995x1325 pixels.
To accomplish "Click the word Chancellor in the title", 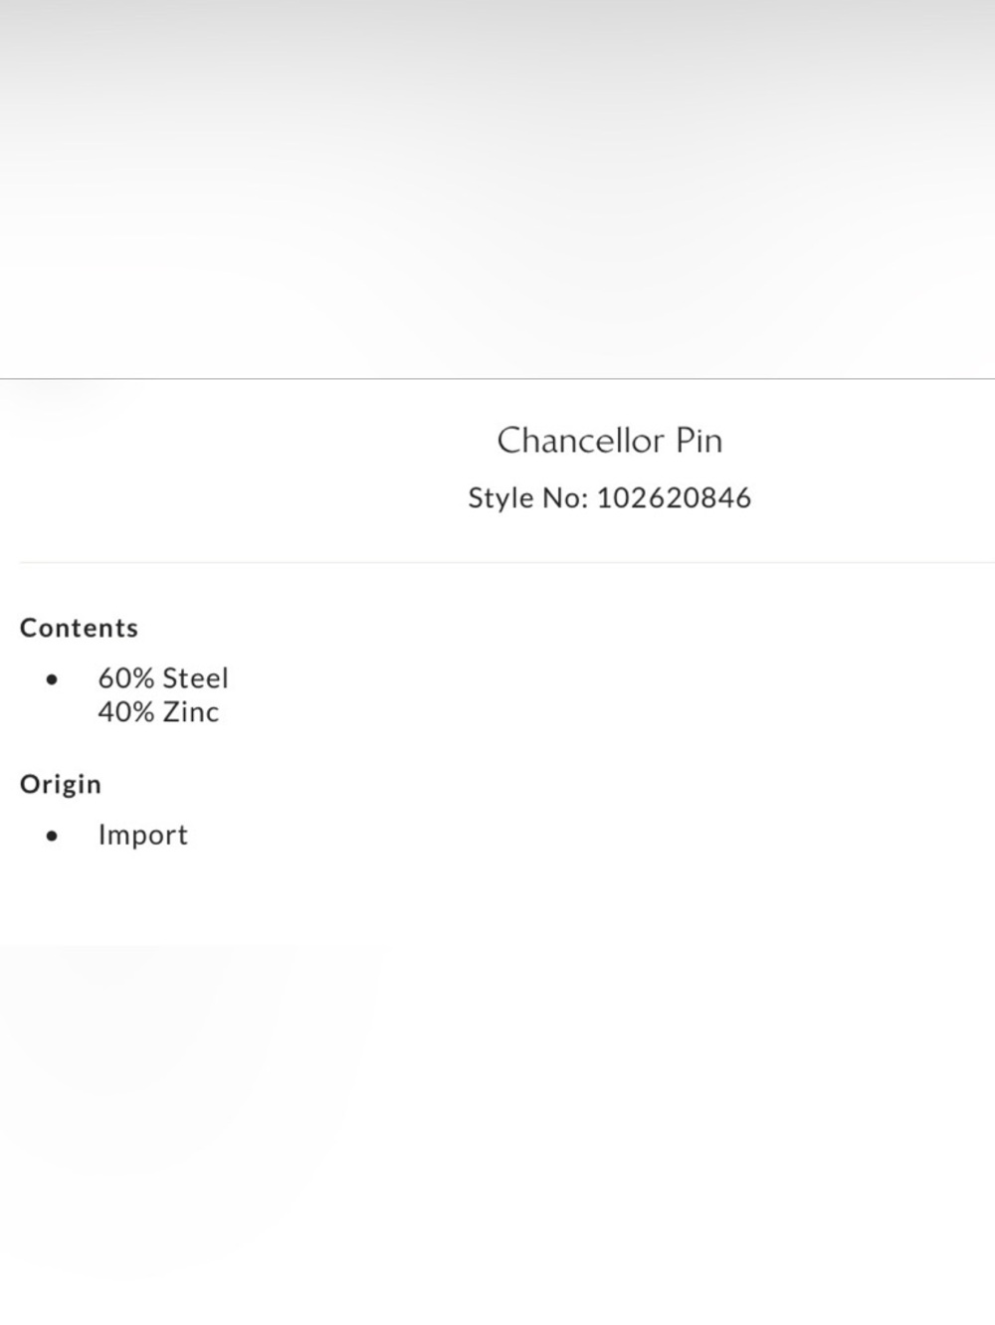I will point(580,440).
